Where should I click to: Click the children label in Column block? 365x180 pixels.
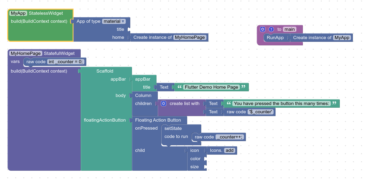tap(143, 103)
